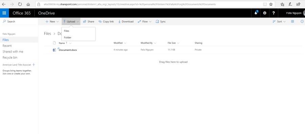Open the Office 365 app launcher grid
Viewport: 305px width, 134px height.
[4, 13]
